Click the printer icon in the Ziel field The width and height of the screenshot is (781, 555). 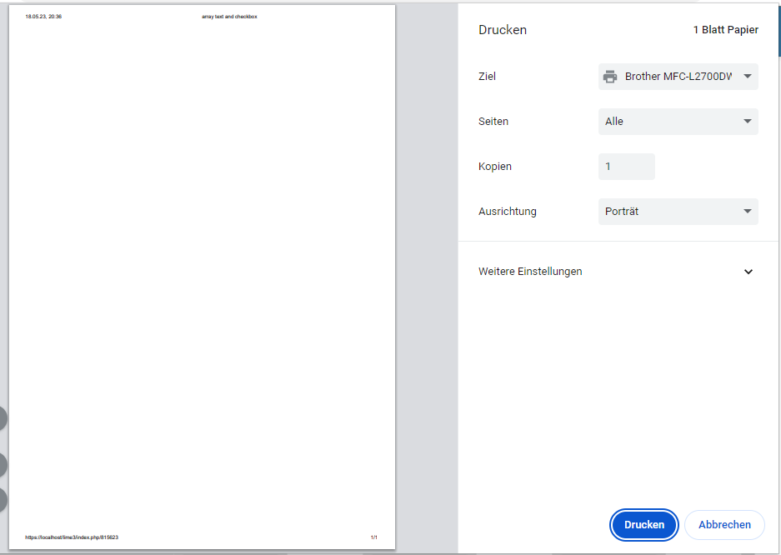[610, 77]
